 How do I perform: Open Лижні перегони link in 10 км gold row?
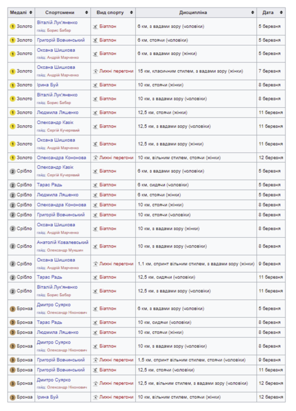[116, 158]
